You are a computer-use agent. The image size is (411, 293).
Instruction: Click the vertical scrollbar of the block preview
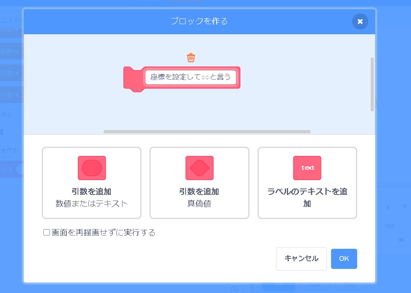[372, 84]
